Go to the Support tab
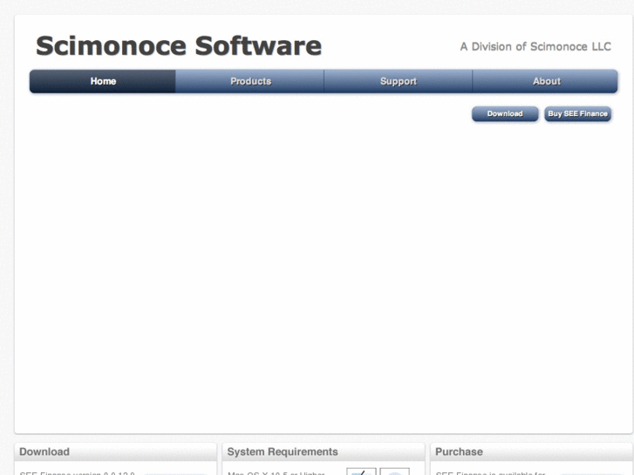The height and width of the screenshot is (475, 634). 399,81
